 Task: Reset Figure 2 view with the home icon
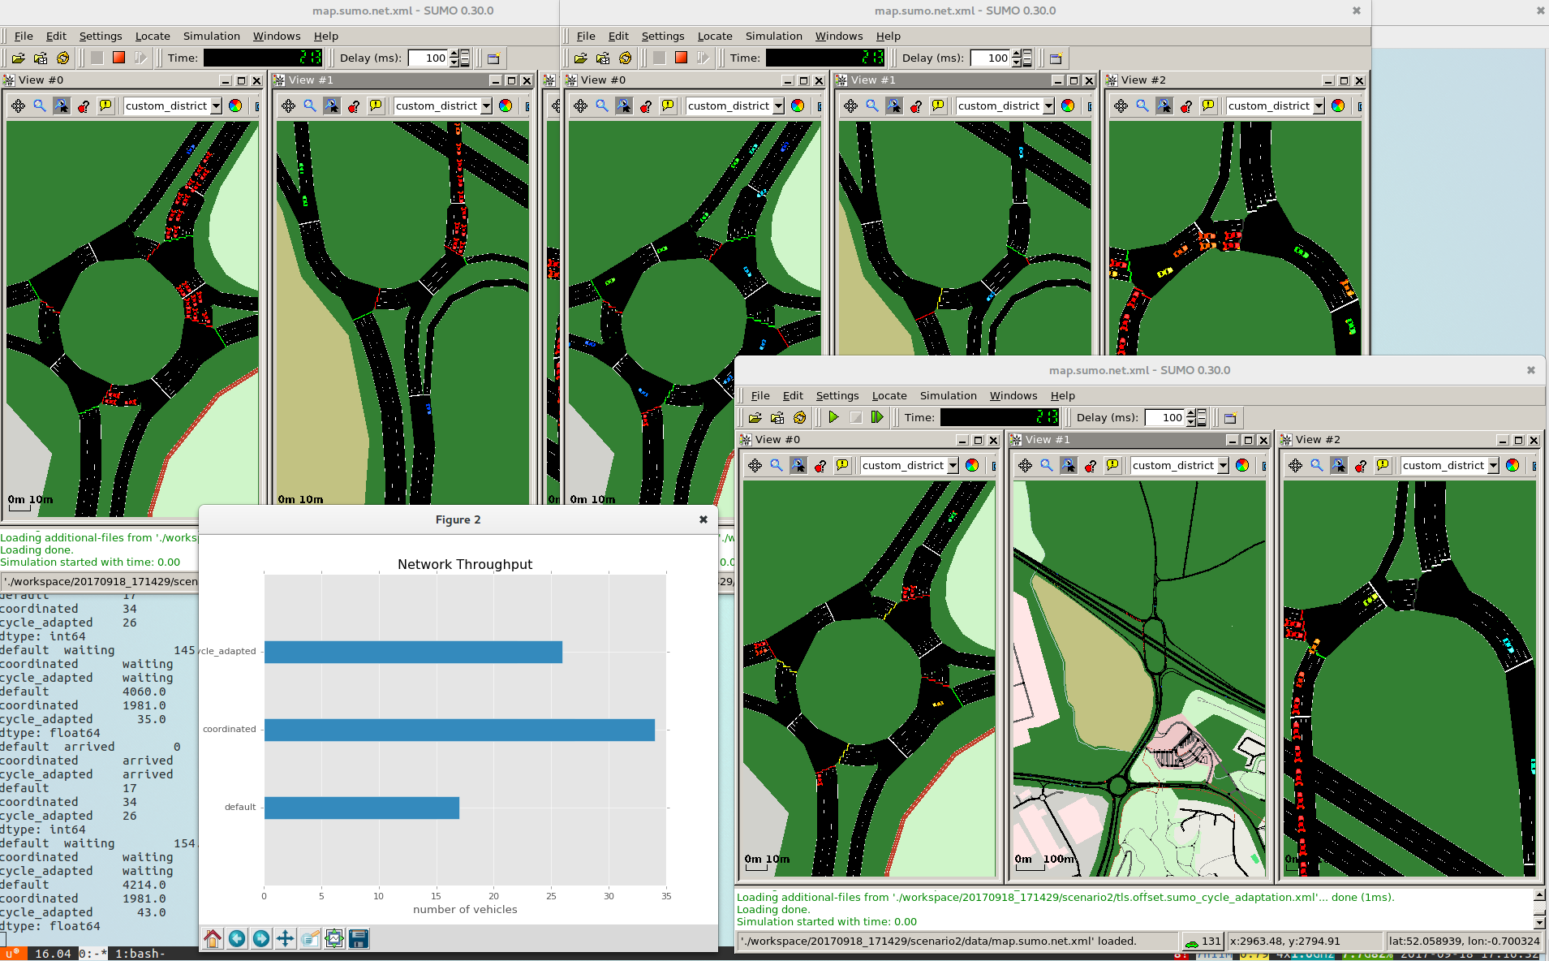(213, 939)
